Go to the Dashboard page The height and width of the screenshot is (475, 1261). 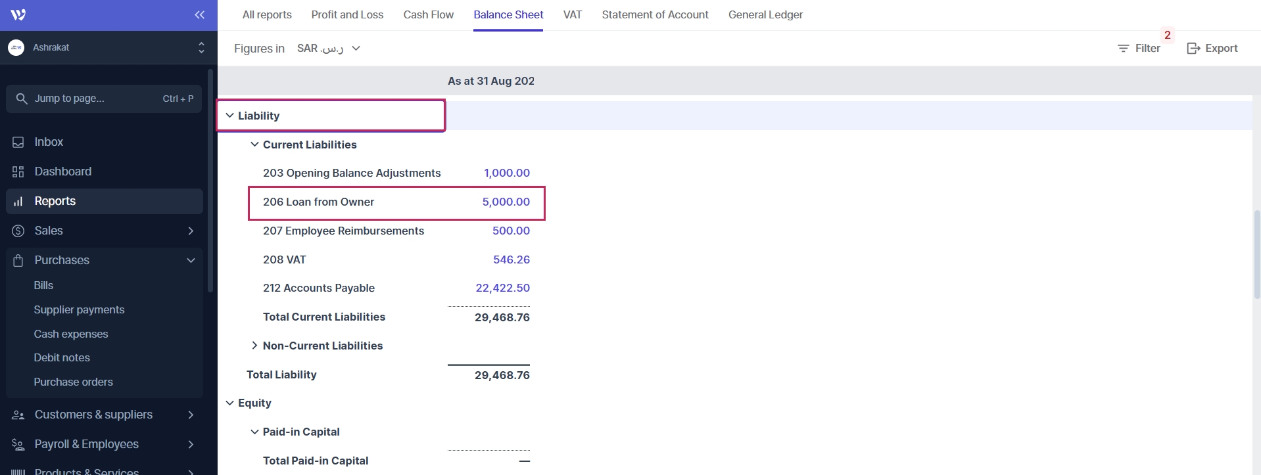(62, 171)
